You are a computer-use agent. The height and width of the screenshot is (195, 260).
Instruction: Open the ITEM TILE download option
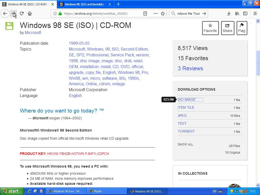186,107
